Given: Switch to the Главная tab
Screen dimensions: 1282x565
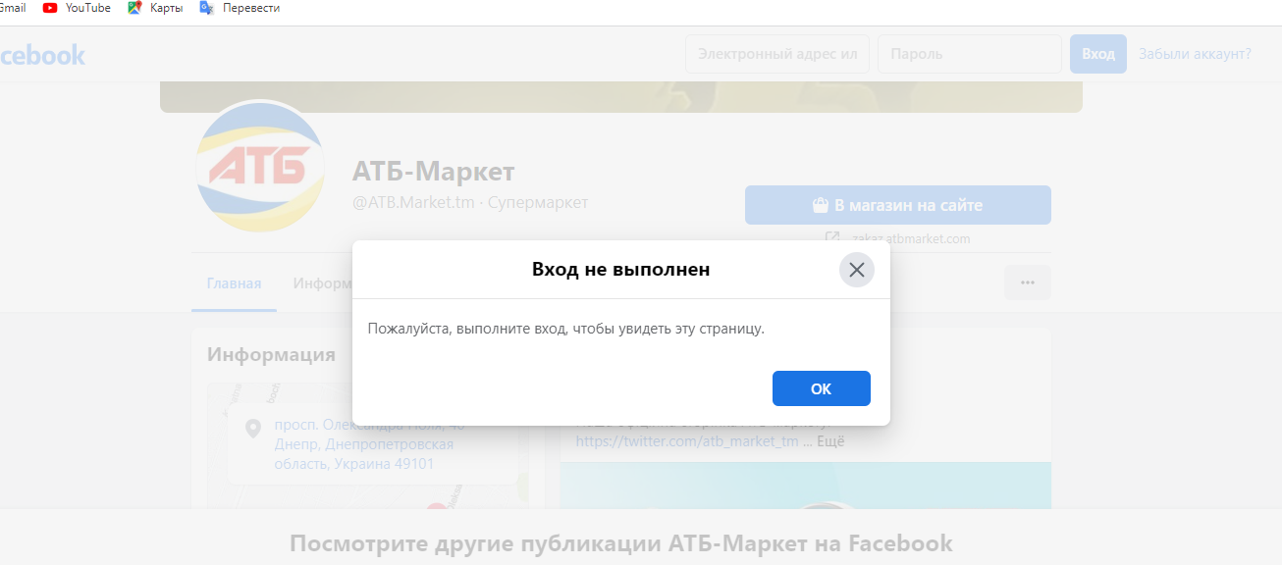Looking at the screenshot, I should (x=234, y=283).
